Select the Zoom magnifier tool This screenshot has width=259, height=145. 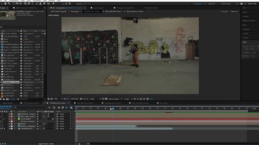tap(9, 4)
